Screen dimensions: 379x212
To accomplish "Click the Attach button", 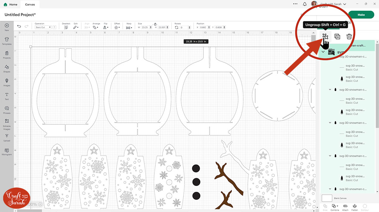I will (x=345, y=206).
